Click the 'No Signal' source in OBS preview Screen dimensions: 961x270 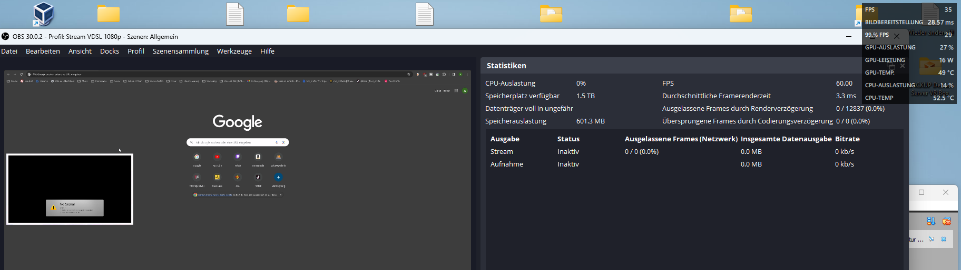[70, 189]
